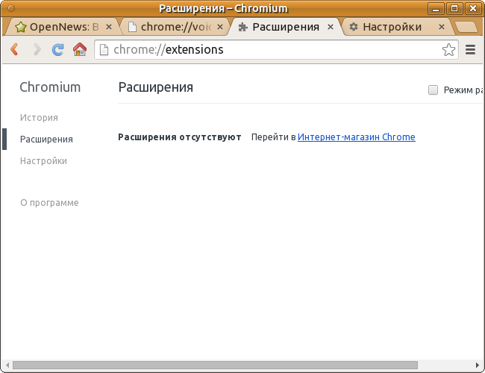Open the home page via house icon
Viewport: 485px width, 373px height.
(x=80, y=49)
